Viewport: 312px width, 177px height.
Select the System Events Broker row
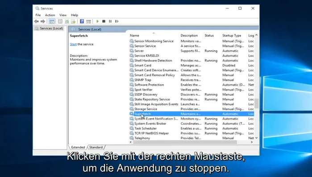coord(191,123)
